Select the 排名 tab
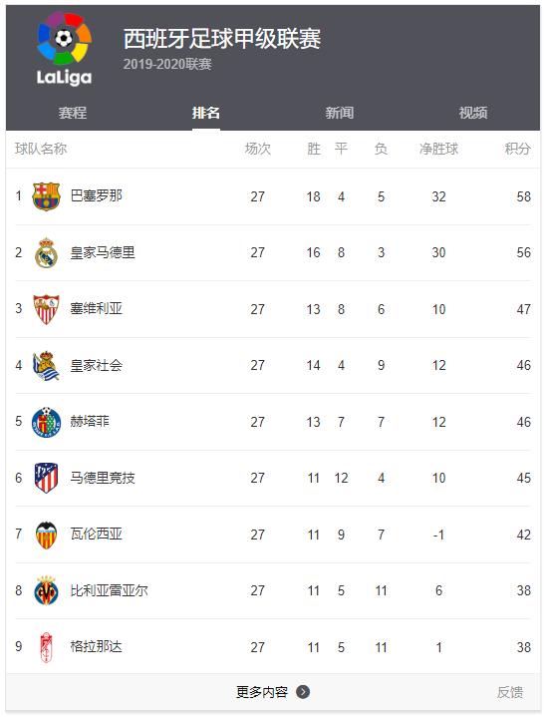The image size is (546, 717). 206,113
